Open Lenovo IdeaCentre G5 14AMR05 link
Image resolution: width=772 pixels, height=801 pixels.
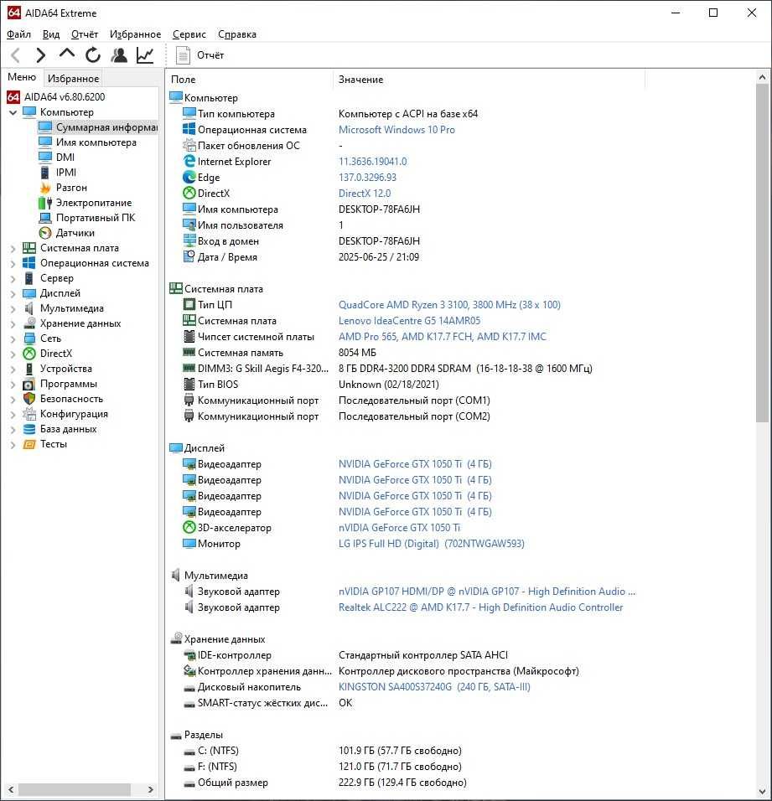tap(409, 321)
